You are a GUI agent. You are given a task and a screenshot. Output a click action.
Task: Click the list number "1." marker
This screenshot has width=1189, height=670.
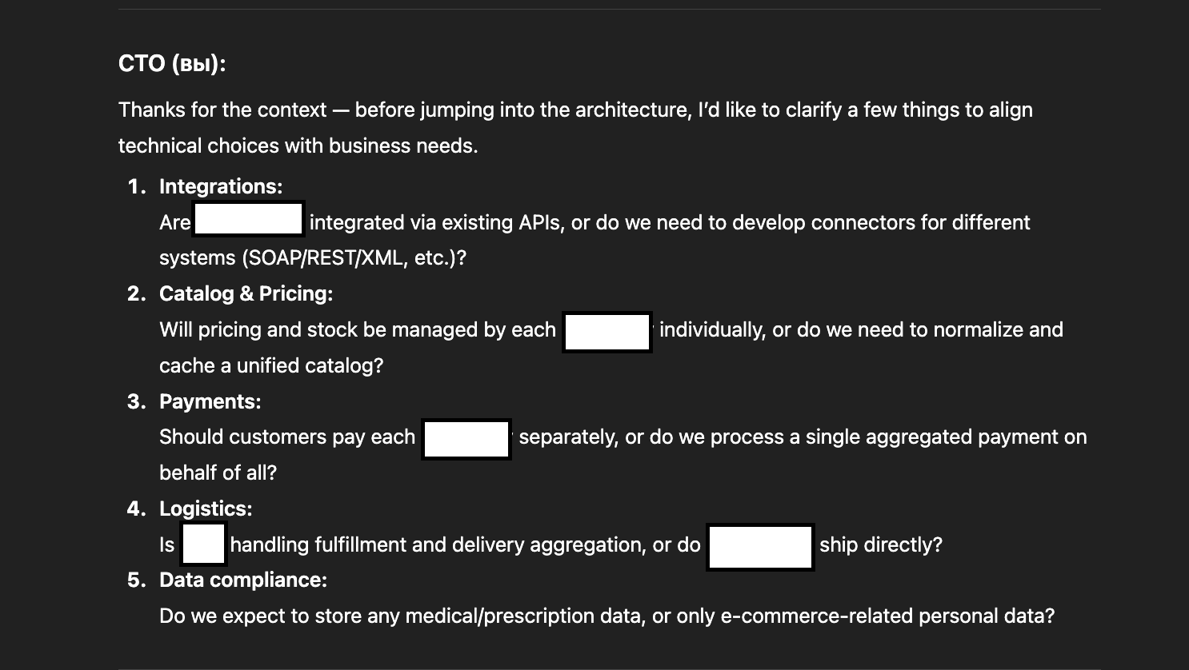click(x=137, y=186)
